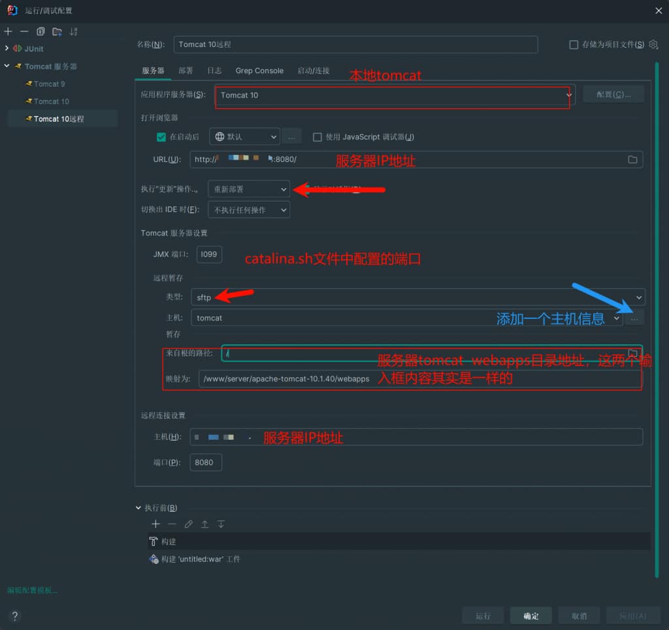The image size is (669, 630).
Task: Enable the 存储为项目文件 checkbox
Action: point(574,44)
